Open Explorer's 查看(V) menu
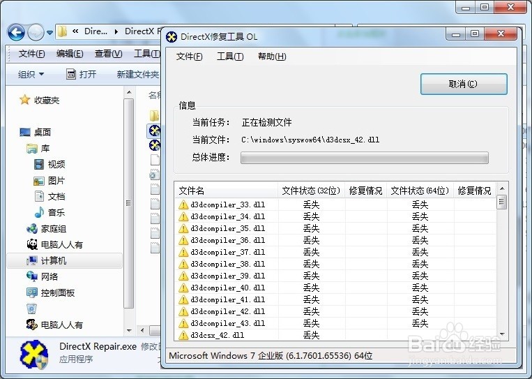Image resolution: width=532 pixels, height=379 pixels. tap(108, 54)
